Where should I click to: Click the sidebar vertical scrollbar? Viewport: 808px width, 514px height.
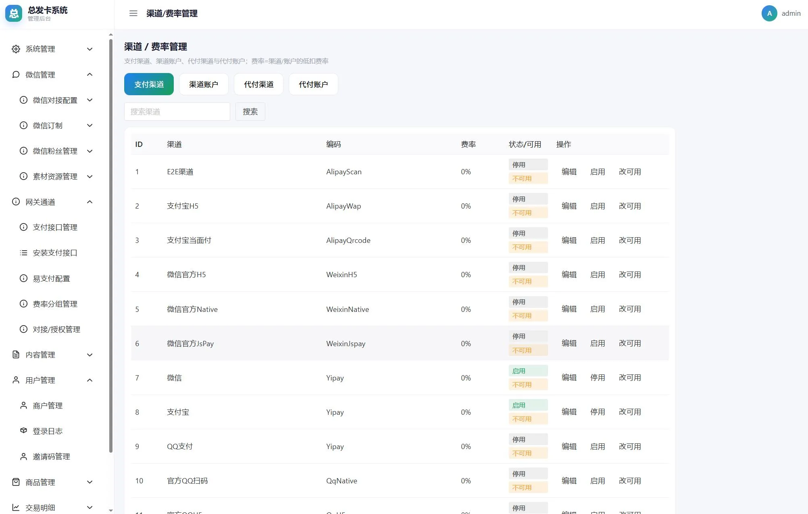coord(111,246)
